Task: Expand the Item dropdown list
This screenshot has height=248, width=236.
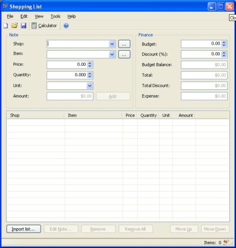Action: 112,54
